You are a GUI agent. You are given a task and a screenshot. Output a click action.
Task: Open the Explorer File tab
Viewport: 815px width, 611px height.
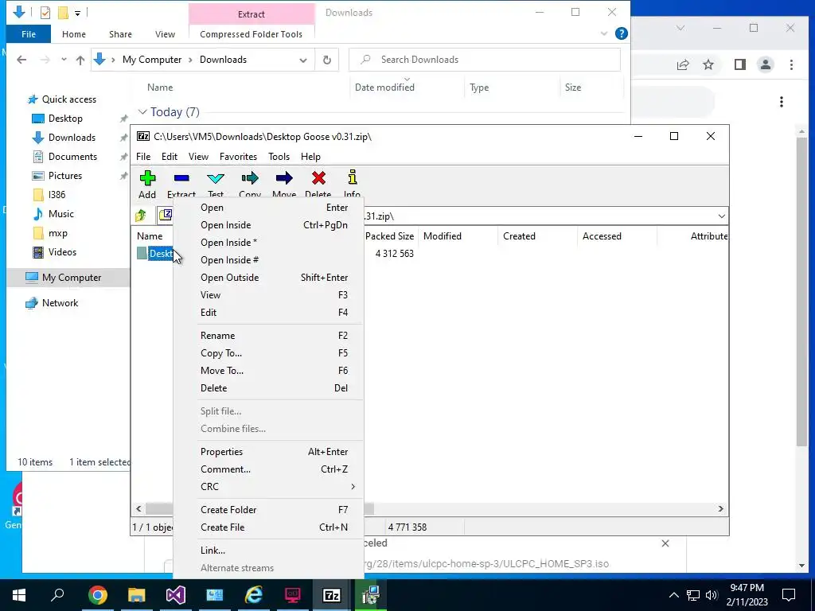(x=29, y=34)
